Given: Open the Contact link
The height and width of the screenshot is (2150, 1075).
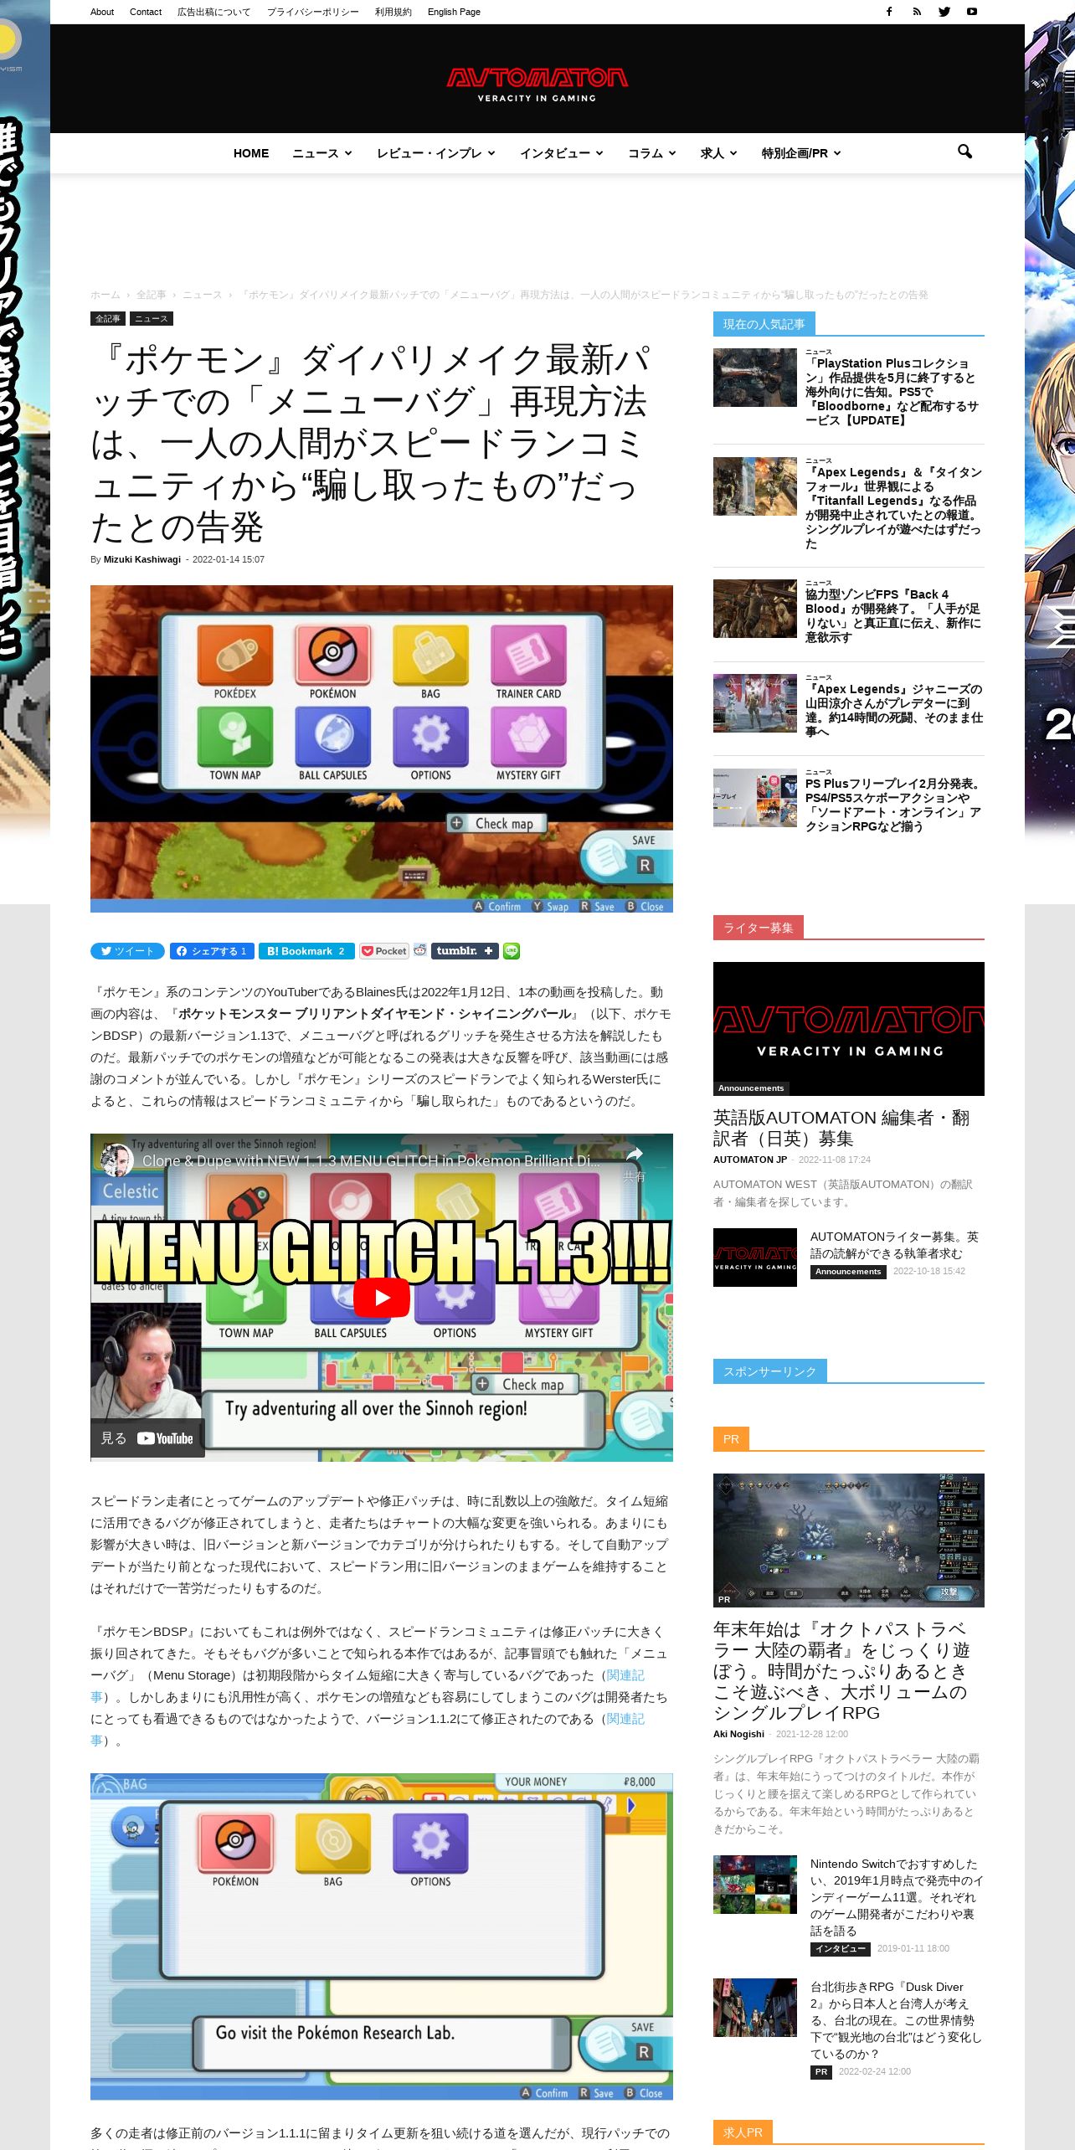Looking at the screenshot, I should tap(146, 12).
